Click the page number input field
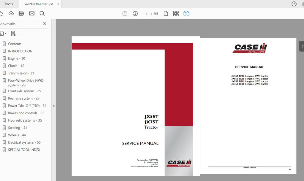The height and width of the screenshot is (181, 304). (x=146, y=14)
